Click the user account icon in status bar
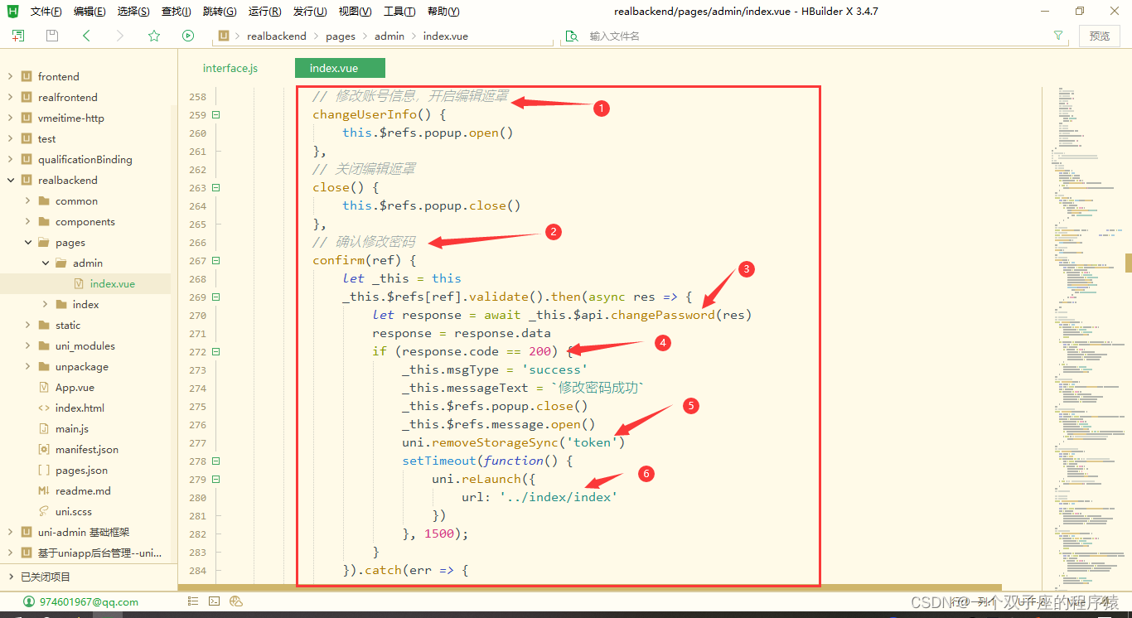The width and height of the screenshot is (1132, 618). point(29,601)
